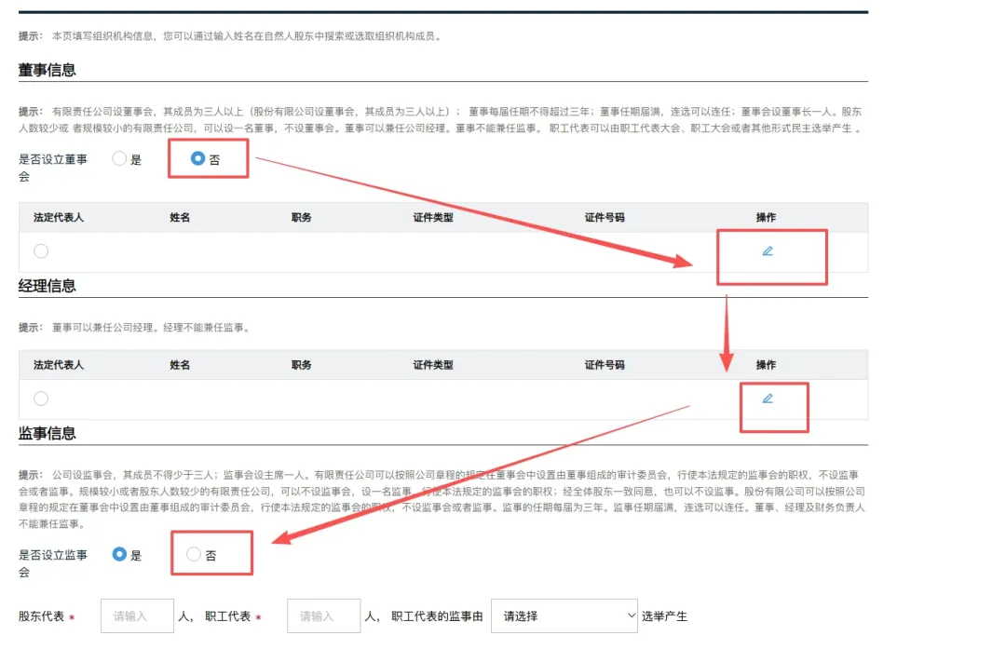Click the 经理信息 section heading

pos(45,286)
